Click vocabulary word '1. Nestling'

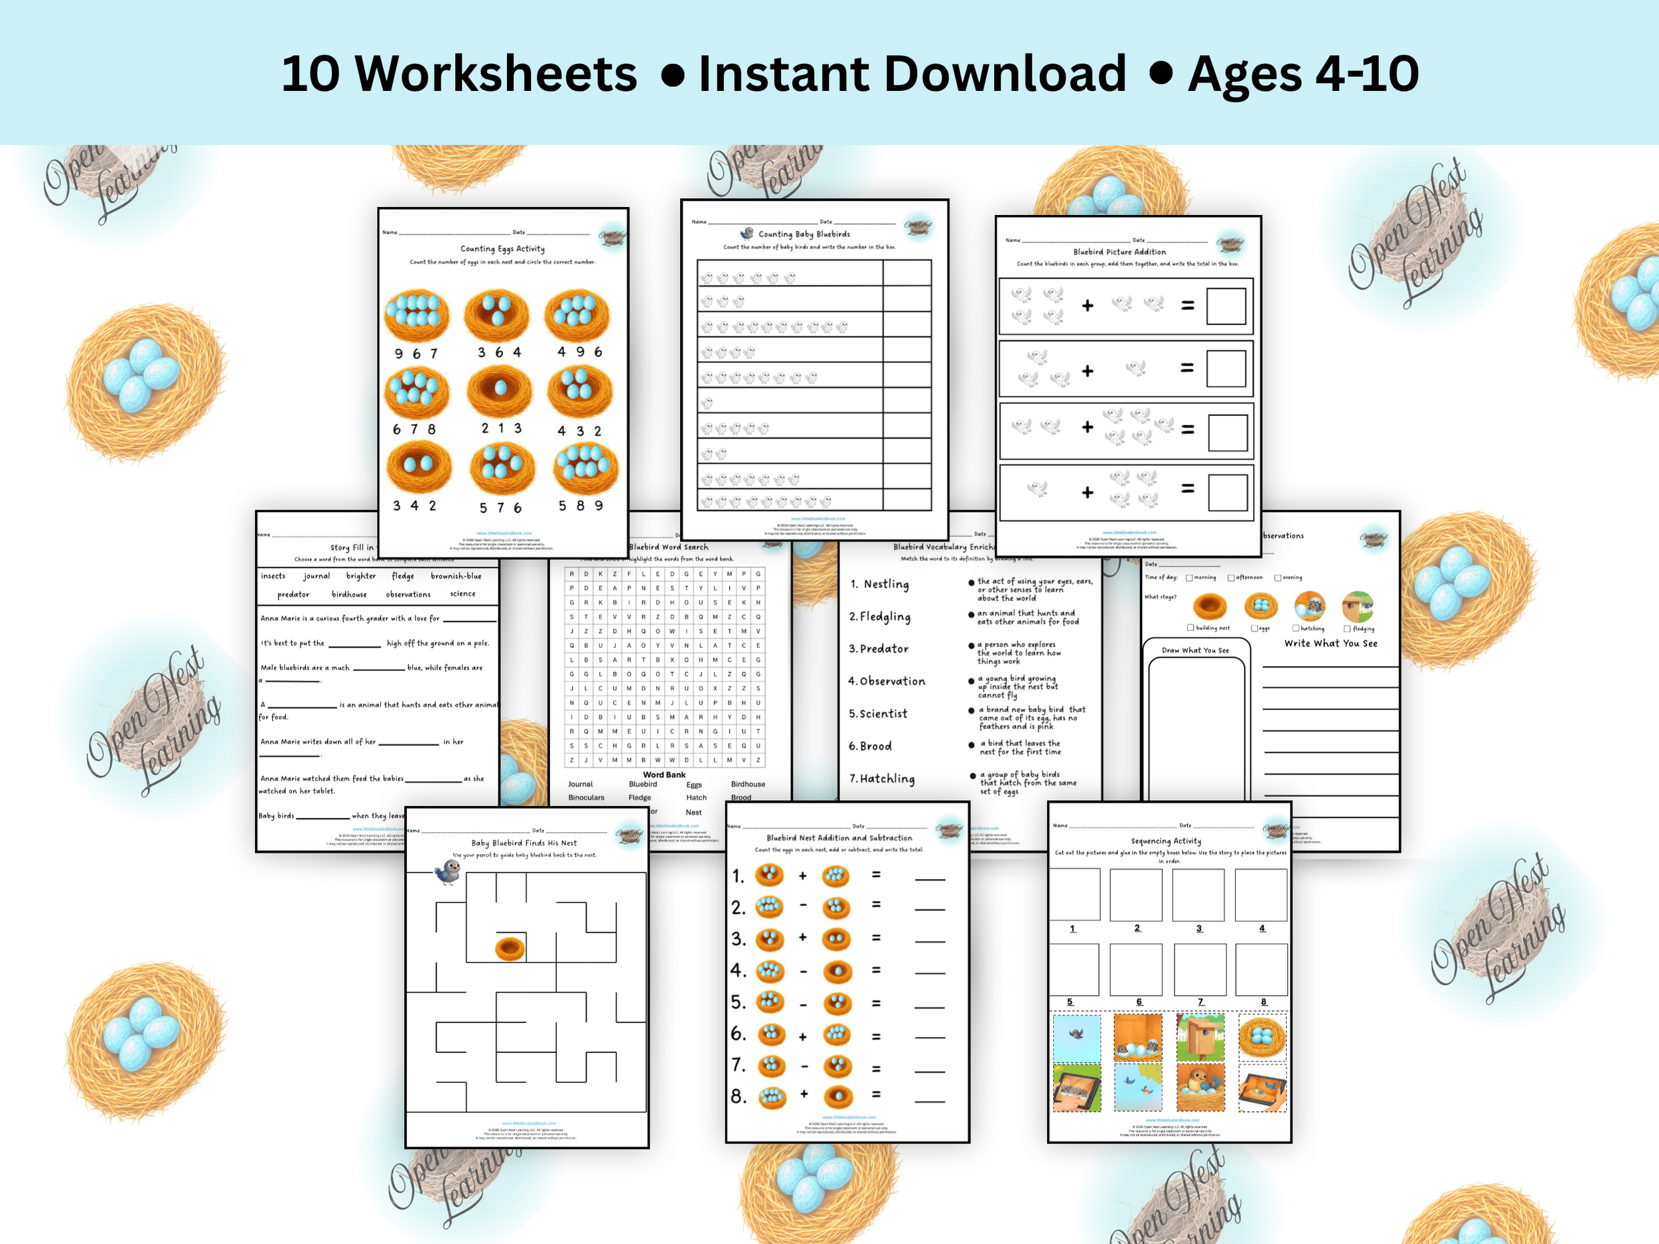coord(880,584)
